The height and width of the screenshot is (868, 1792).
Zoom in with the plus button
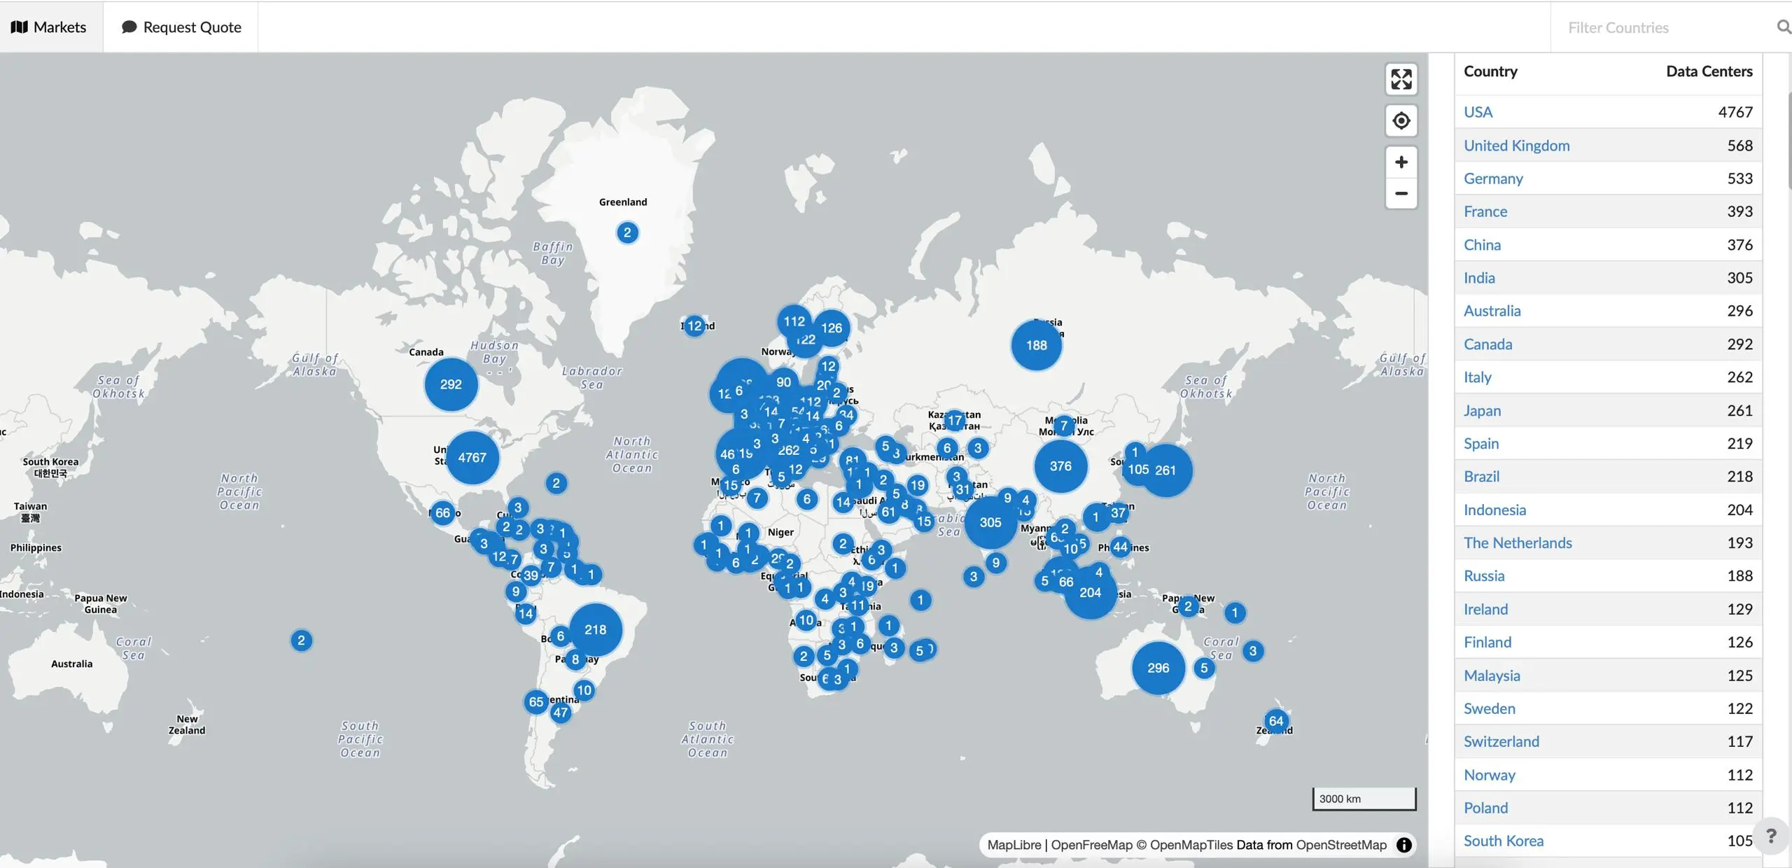coord(1401,162)
